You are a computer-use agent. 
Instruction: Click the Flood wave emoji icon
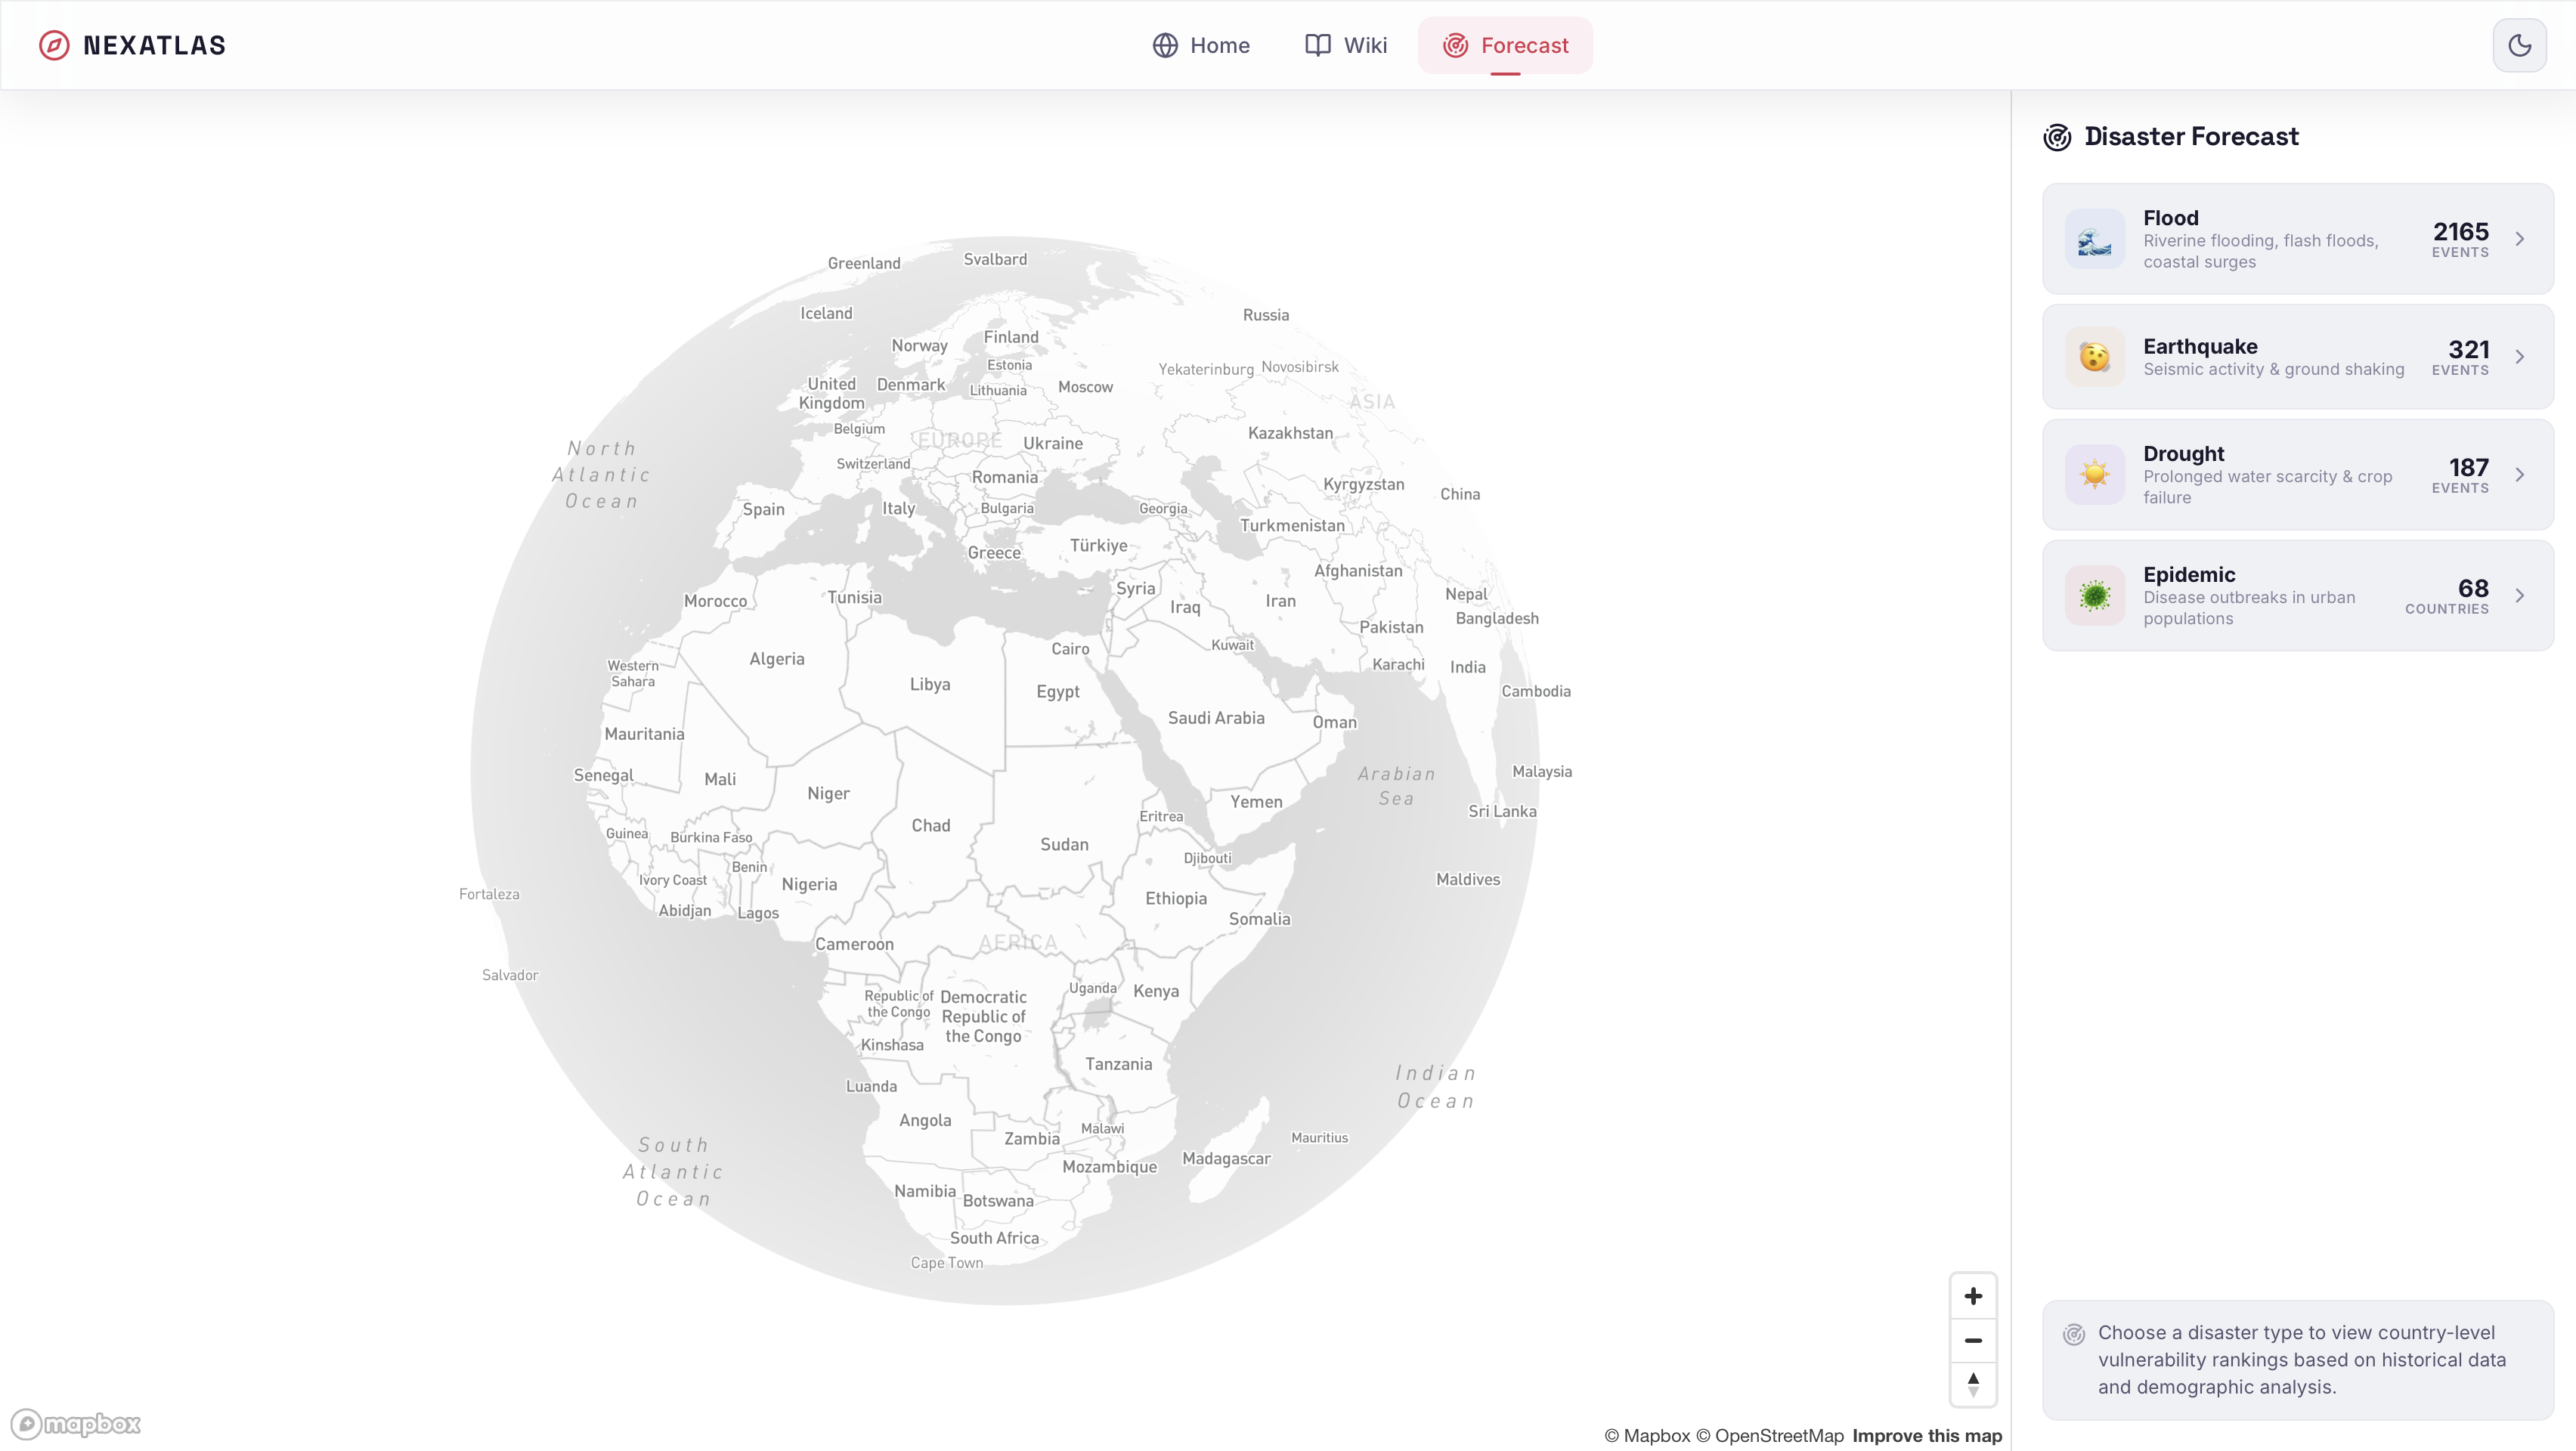tap(2094, 239)
